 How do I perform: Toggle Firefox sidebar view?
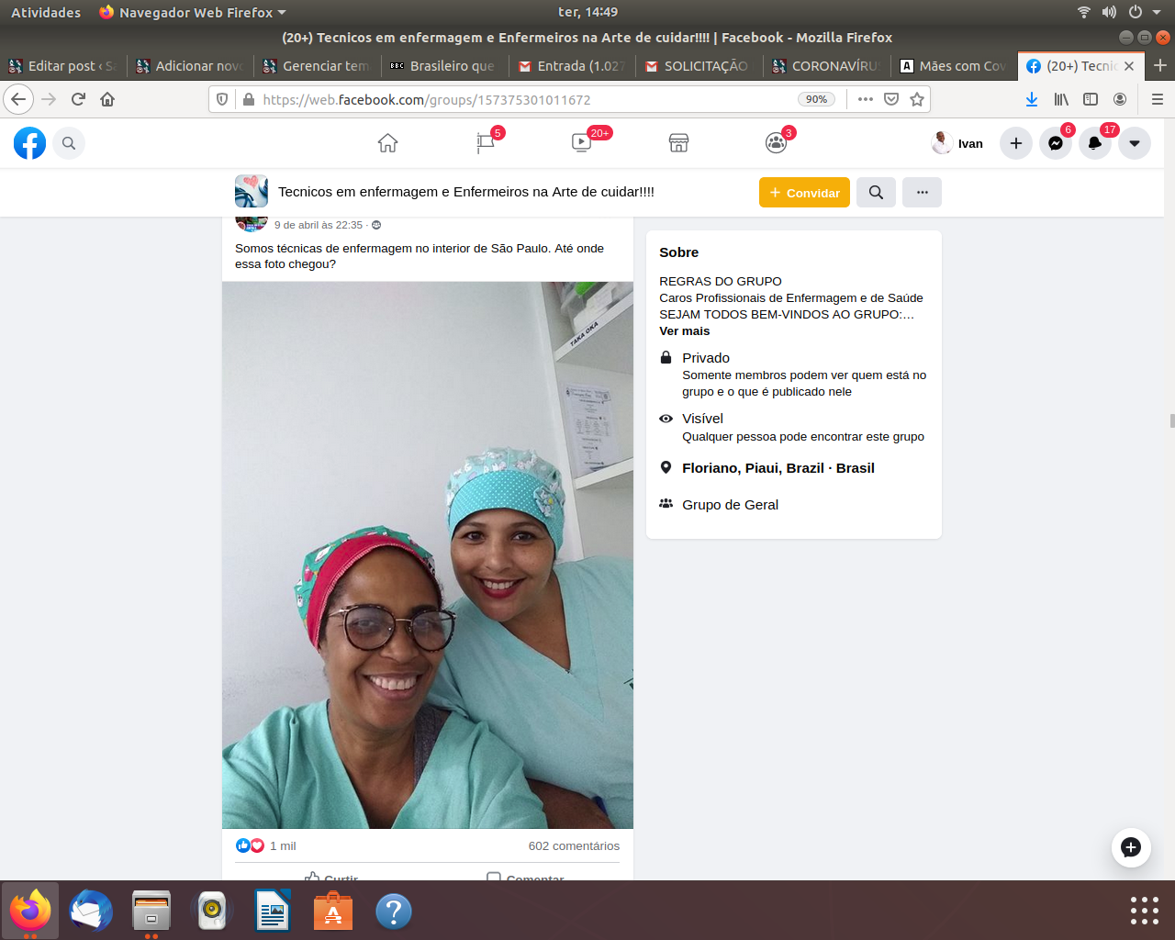[x=1091, y=99]
